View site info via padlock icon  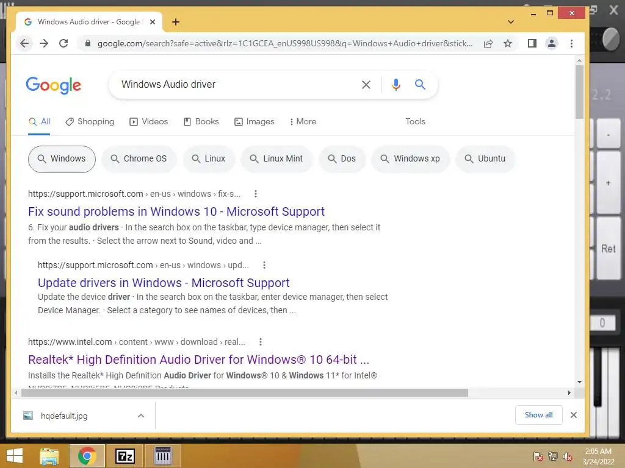click(88, 43)
